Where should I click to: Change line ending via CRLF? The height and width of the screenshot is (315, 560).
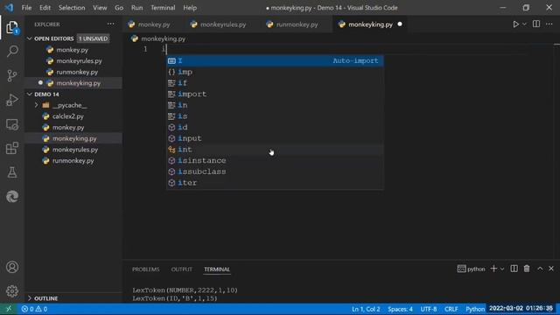451,309
